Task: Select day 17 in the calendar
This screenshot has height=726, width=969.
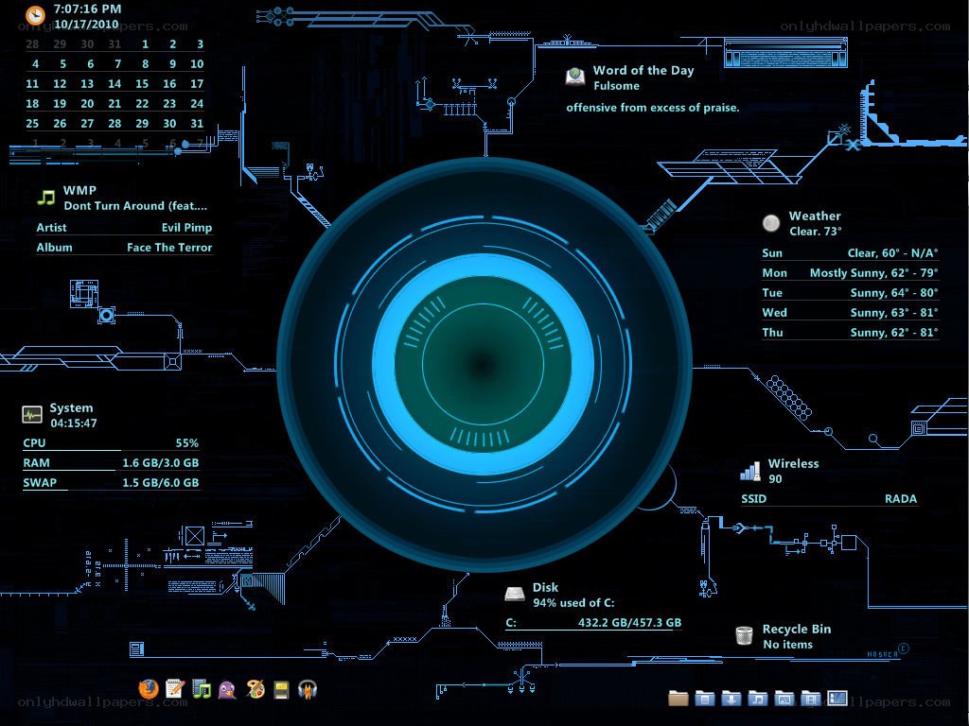Action: [x=197, y=83]
